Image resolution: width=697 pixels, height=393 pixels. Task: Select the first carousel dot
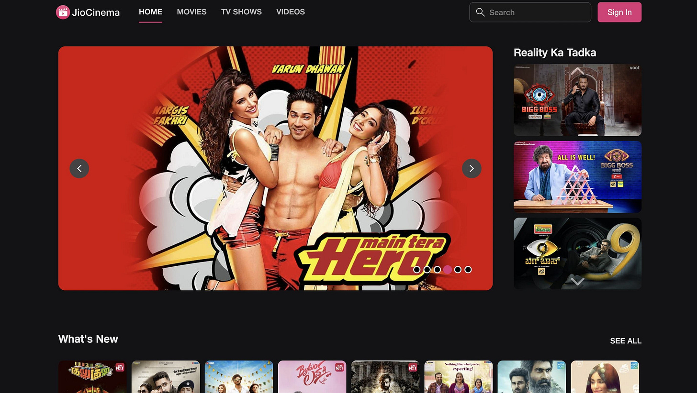[417, 270]
